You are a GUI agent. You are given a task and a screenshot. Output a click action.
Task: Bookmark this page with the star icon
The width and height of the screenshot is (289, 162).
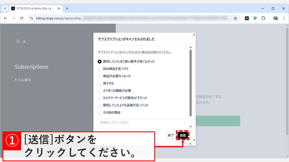[x=235, y=18]
